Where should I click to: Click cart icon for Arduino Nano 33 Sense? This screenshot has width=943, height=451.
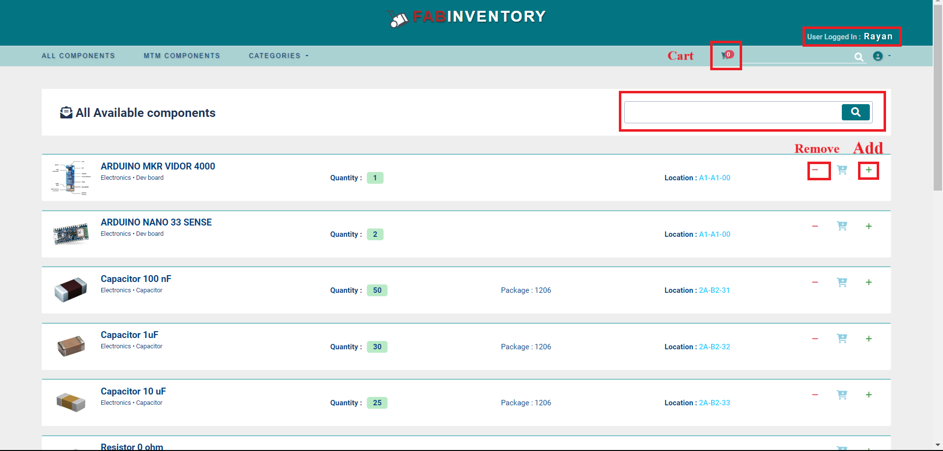pyautogui.click(x=842, y=226)
